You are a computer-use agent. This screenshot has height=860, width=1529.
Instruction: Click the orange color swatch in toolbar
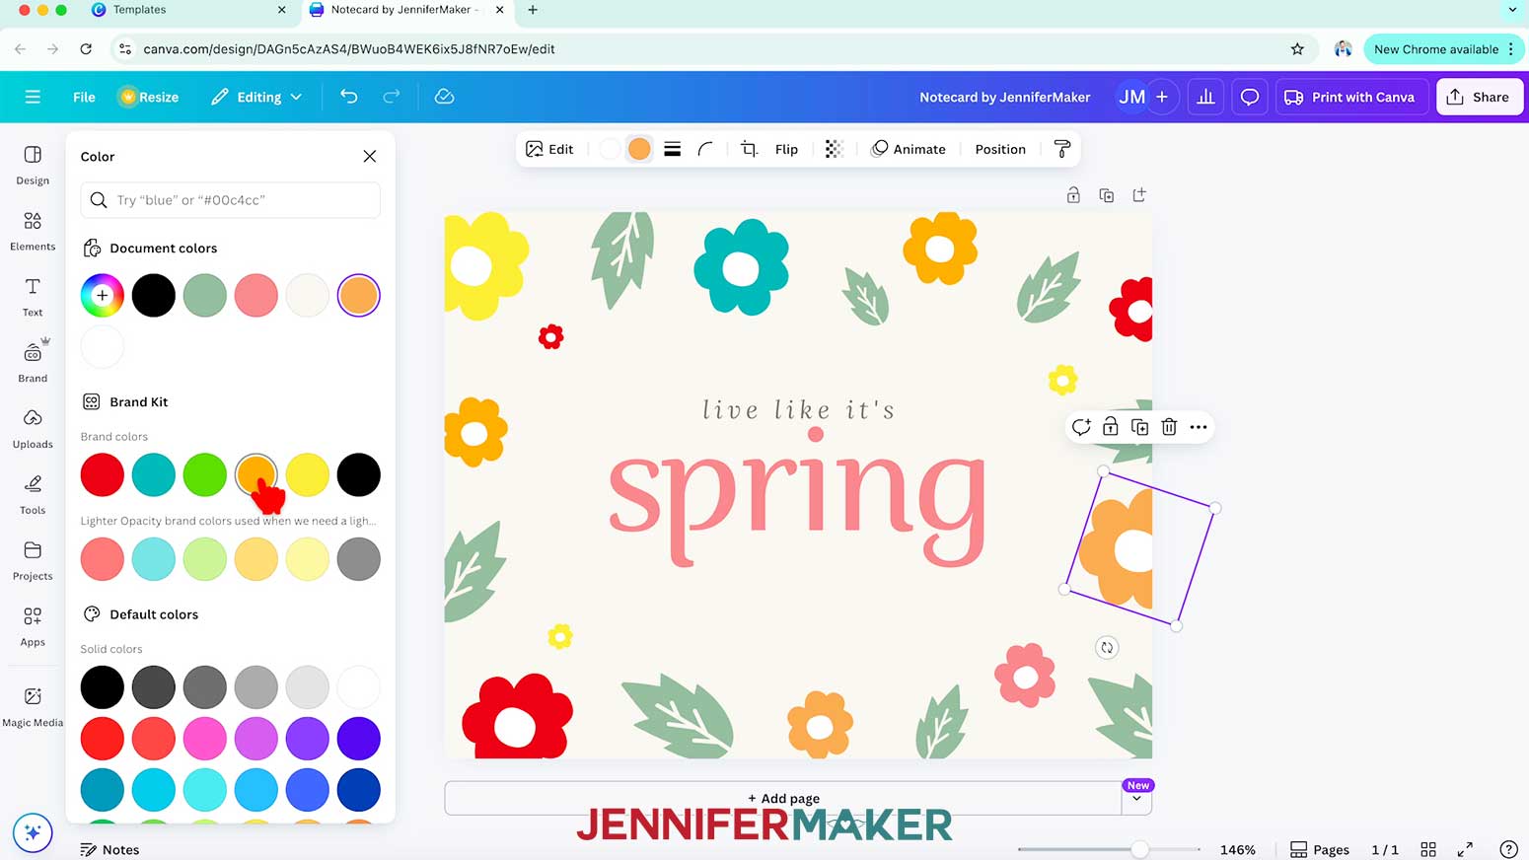(x=639, y=149)
